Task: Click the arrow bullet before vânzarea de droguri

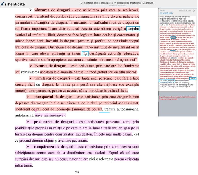Action: pos(31,10)
